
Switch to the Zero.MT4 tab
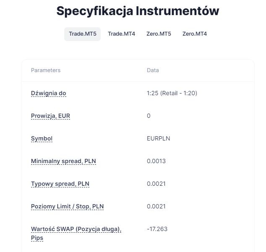[x=194, y=34]
